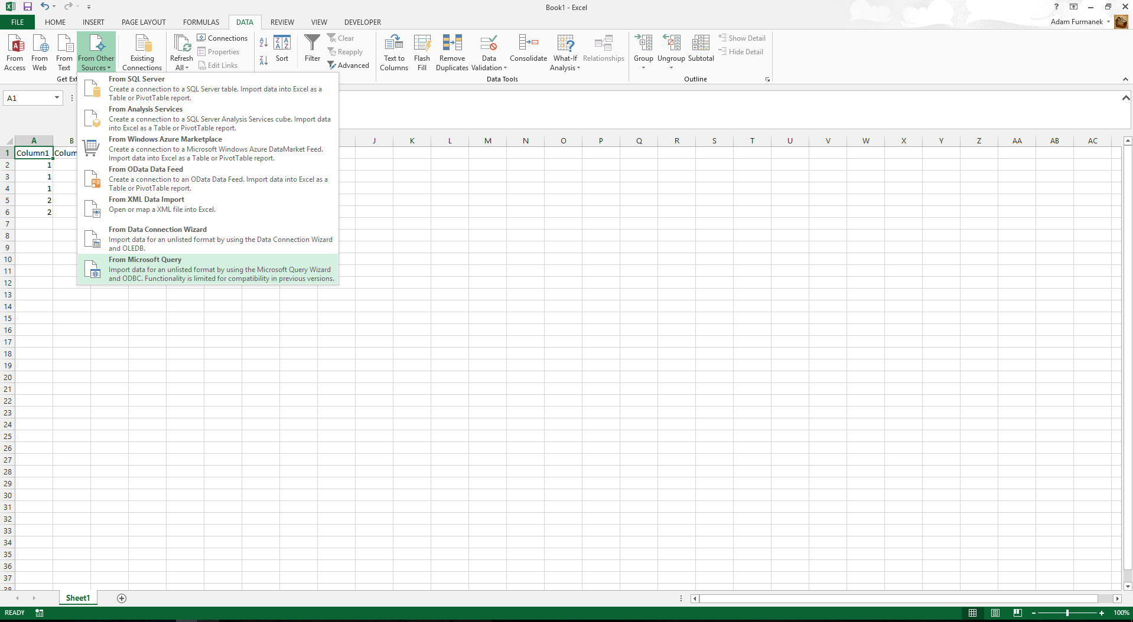Select column Q header
1133x622 pixels.
639,140
